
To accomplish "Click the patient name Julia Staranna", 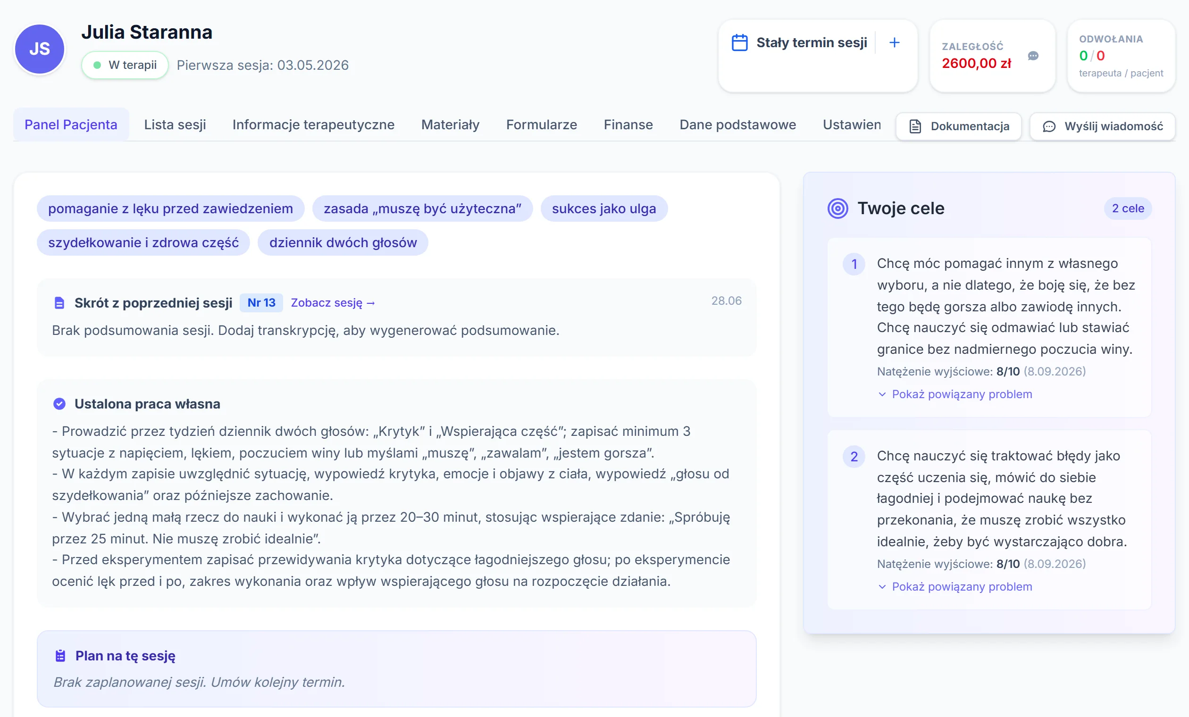I will tap(147, 33).
